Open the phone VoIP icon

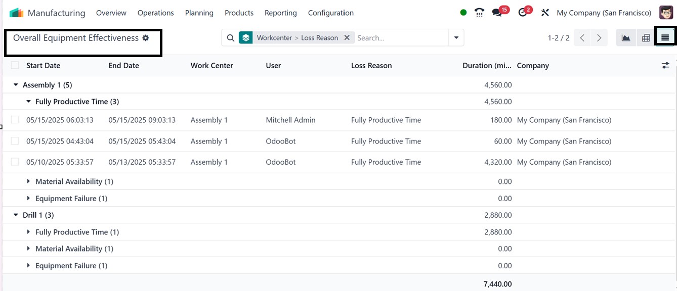pos(479,13)
